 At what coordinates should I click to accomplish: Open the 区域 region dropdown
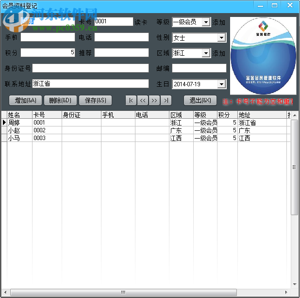[x=206, y=53]
